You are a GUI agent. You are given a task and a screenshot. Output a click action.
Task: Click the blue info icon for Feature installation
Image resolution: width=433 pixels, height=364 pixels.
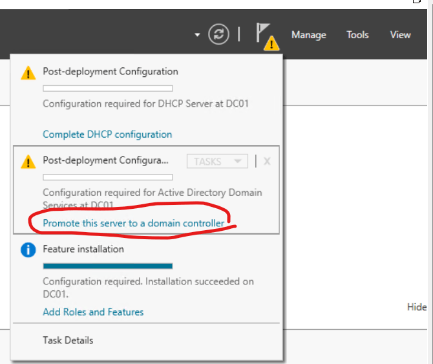[28, 250]
